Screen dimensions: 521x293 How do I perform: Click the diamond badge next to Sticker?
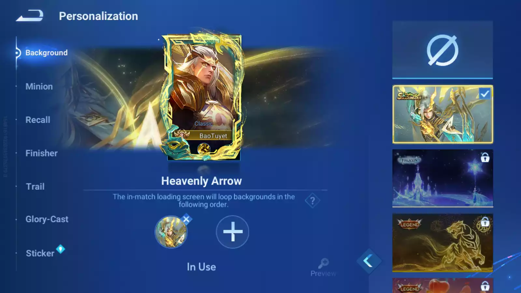61,249
